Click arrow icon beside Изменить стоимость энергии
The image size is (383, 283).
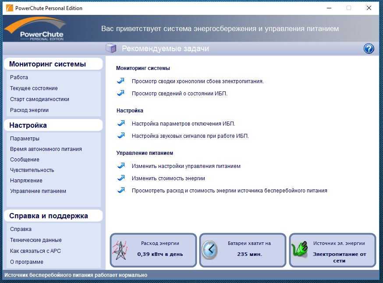121,178
